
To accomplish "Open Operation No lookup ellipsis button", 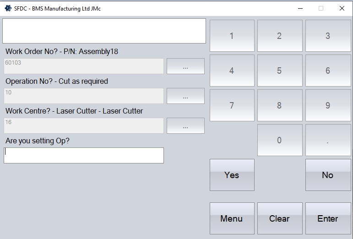I will 185,96.
